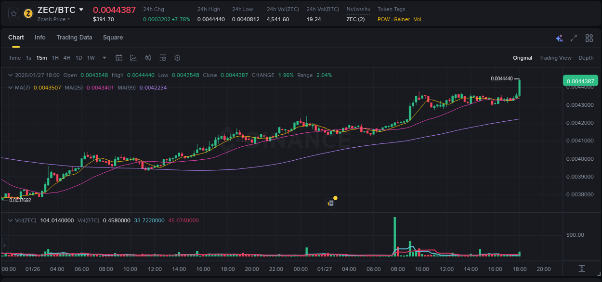Switch to the Trading Data tab
Screen dimensions: 602x282
pyautogui.click(x=74, y=38)
